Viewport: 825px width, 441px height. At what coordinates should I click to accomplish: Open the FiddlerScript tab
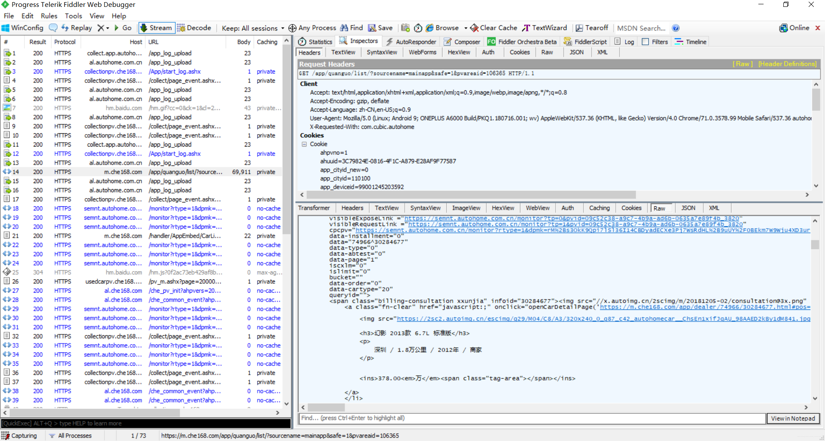pos(585,42)
